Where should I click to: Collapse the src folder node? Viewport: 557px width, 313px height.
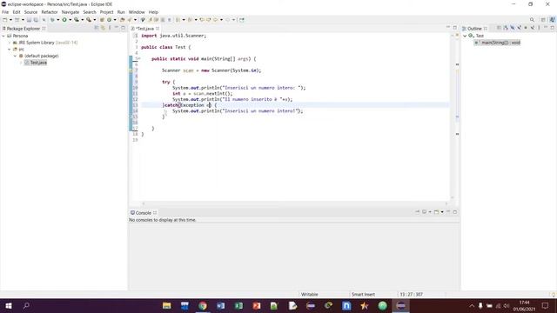coord(10,50)
